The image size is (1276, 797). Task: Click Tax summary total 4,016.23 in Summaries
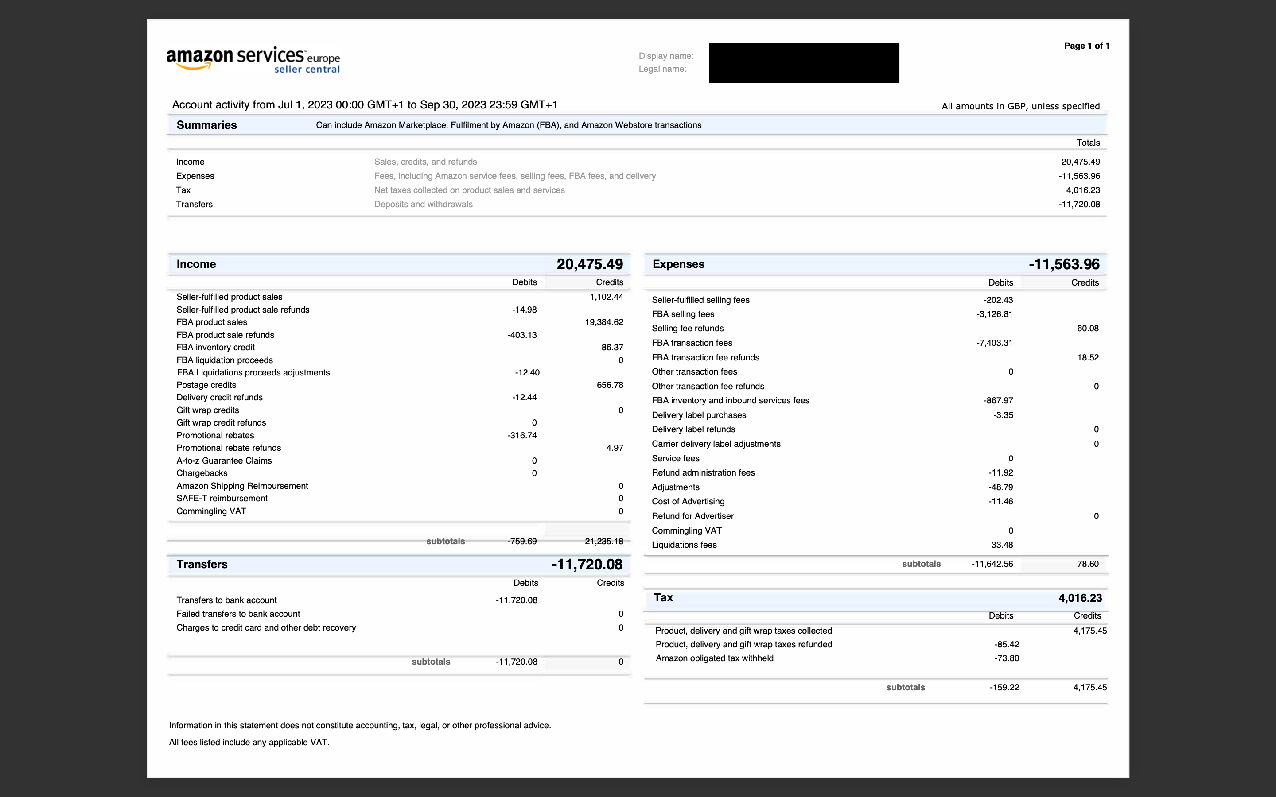pyautogui.click(x=1083, y=190)
